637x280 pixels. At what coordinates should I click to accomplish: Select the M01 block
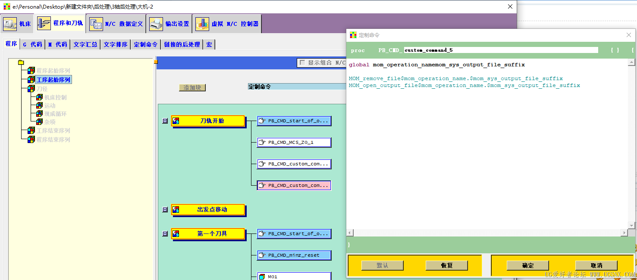pyautogui.click(x=294, y=277)
